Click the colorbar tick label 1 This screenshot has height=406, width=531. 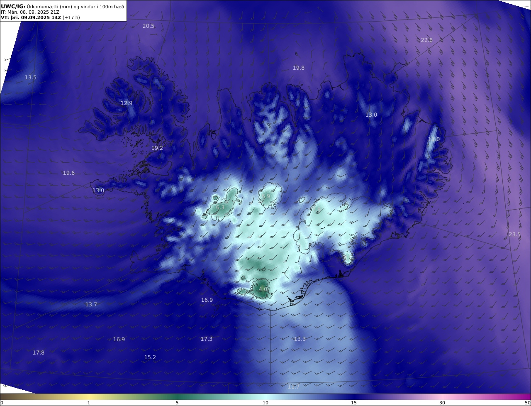[89, 403]
